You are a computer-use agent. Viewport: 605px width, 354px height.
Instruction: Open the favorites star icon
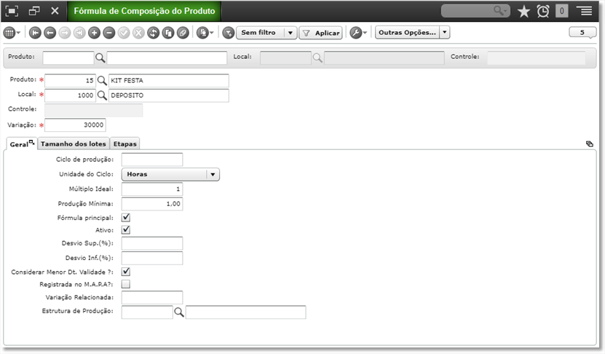(523, 11)
